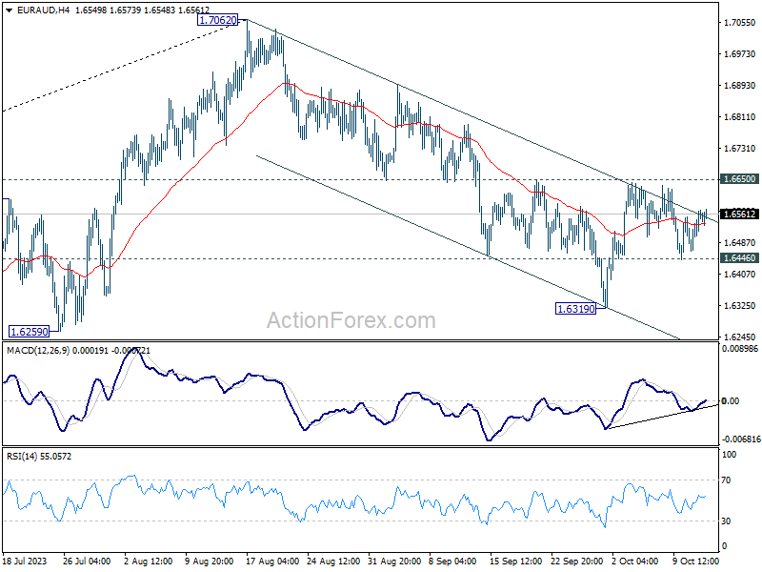
Task: Select the 1.66500 resistance level tag
Action: click(740, 179)
